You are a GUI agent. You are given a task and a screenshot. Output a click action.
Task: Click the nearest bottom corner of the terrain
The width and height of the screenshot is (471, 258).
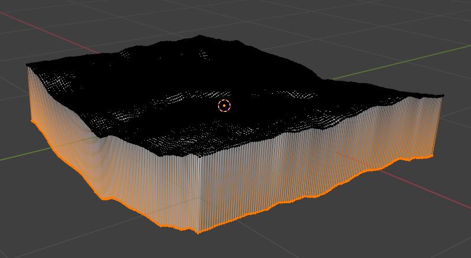pos(199,231)
